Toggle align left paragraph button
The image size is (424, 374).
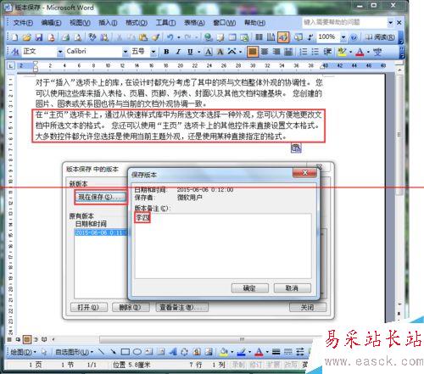(253, 52)
